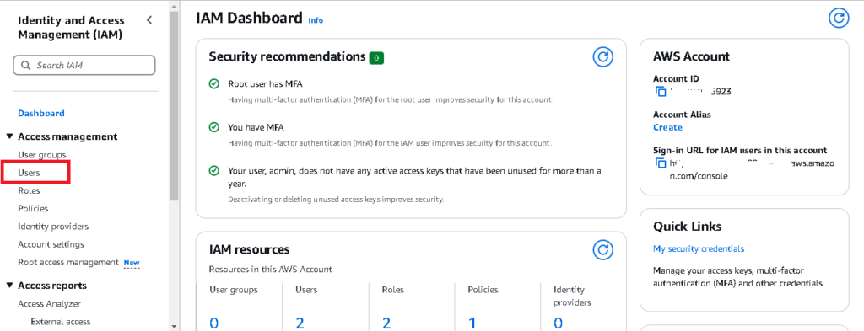This screenshot has height=331, width=864.
Task: Click the Search IAM input field
Action: (84, 65)
